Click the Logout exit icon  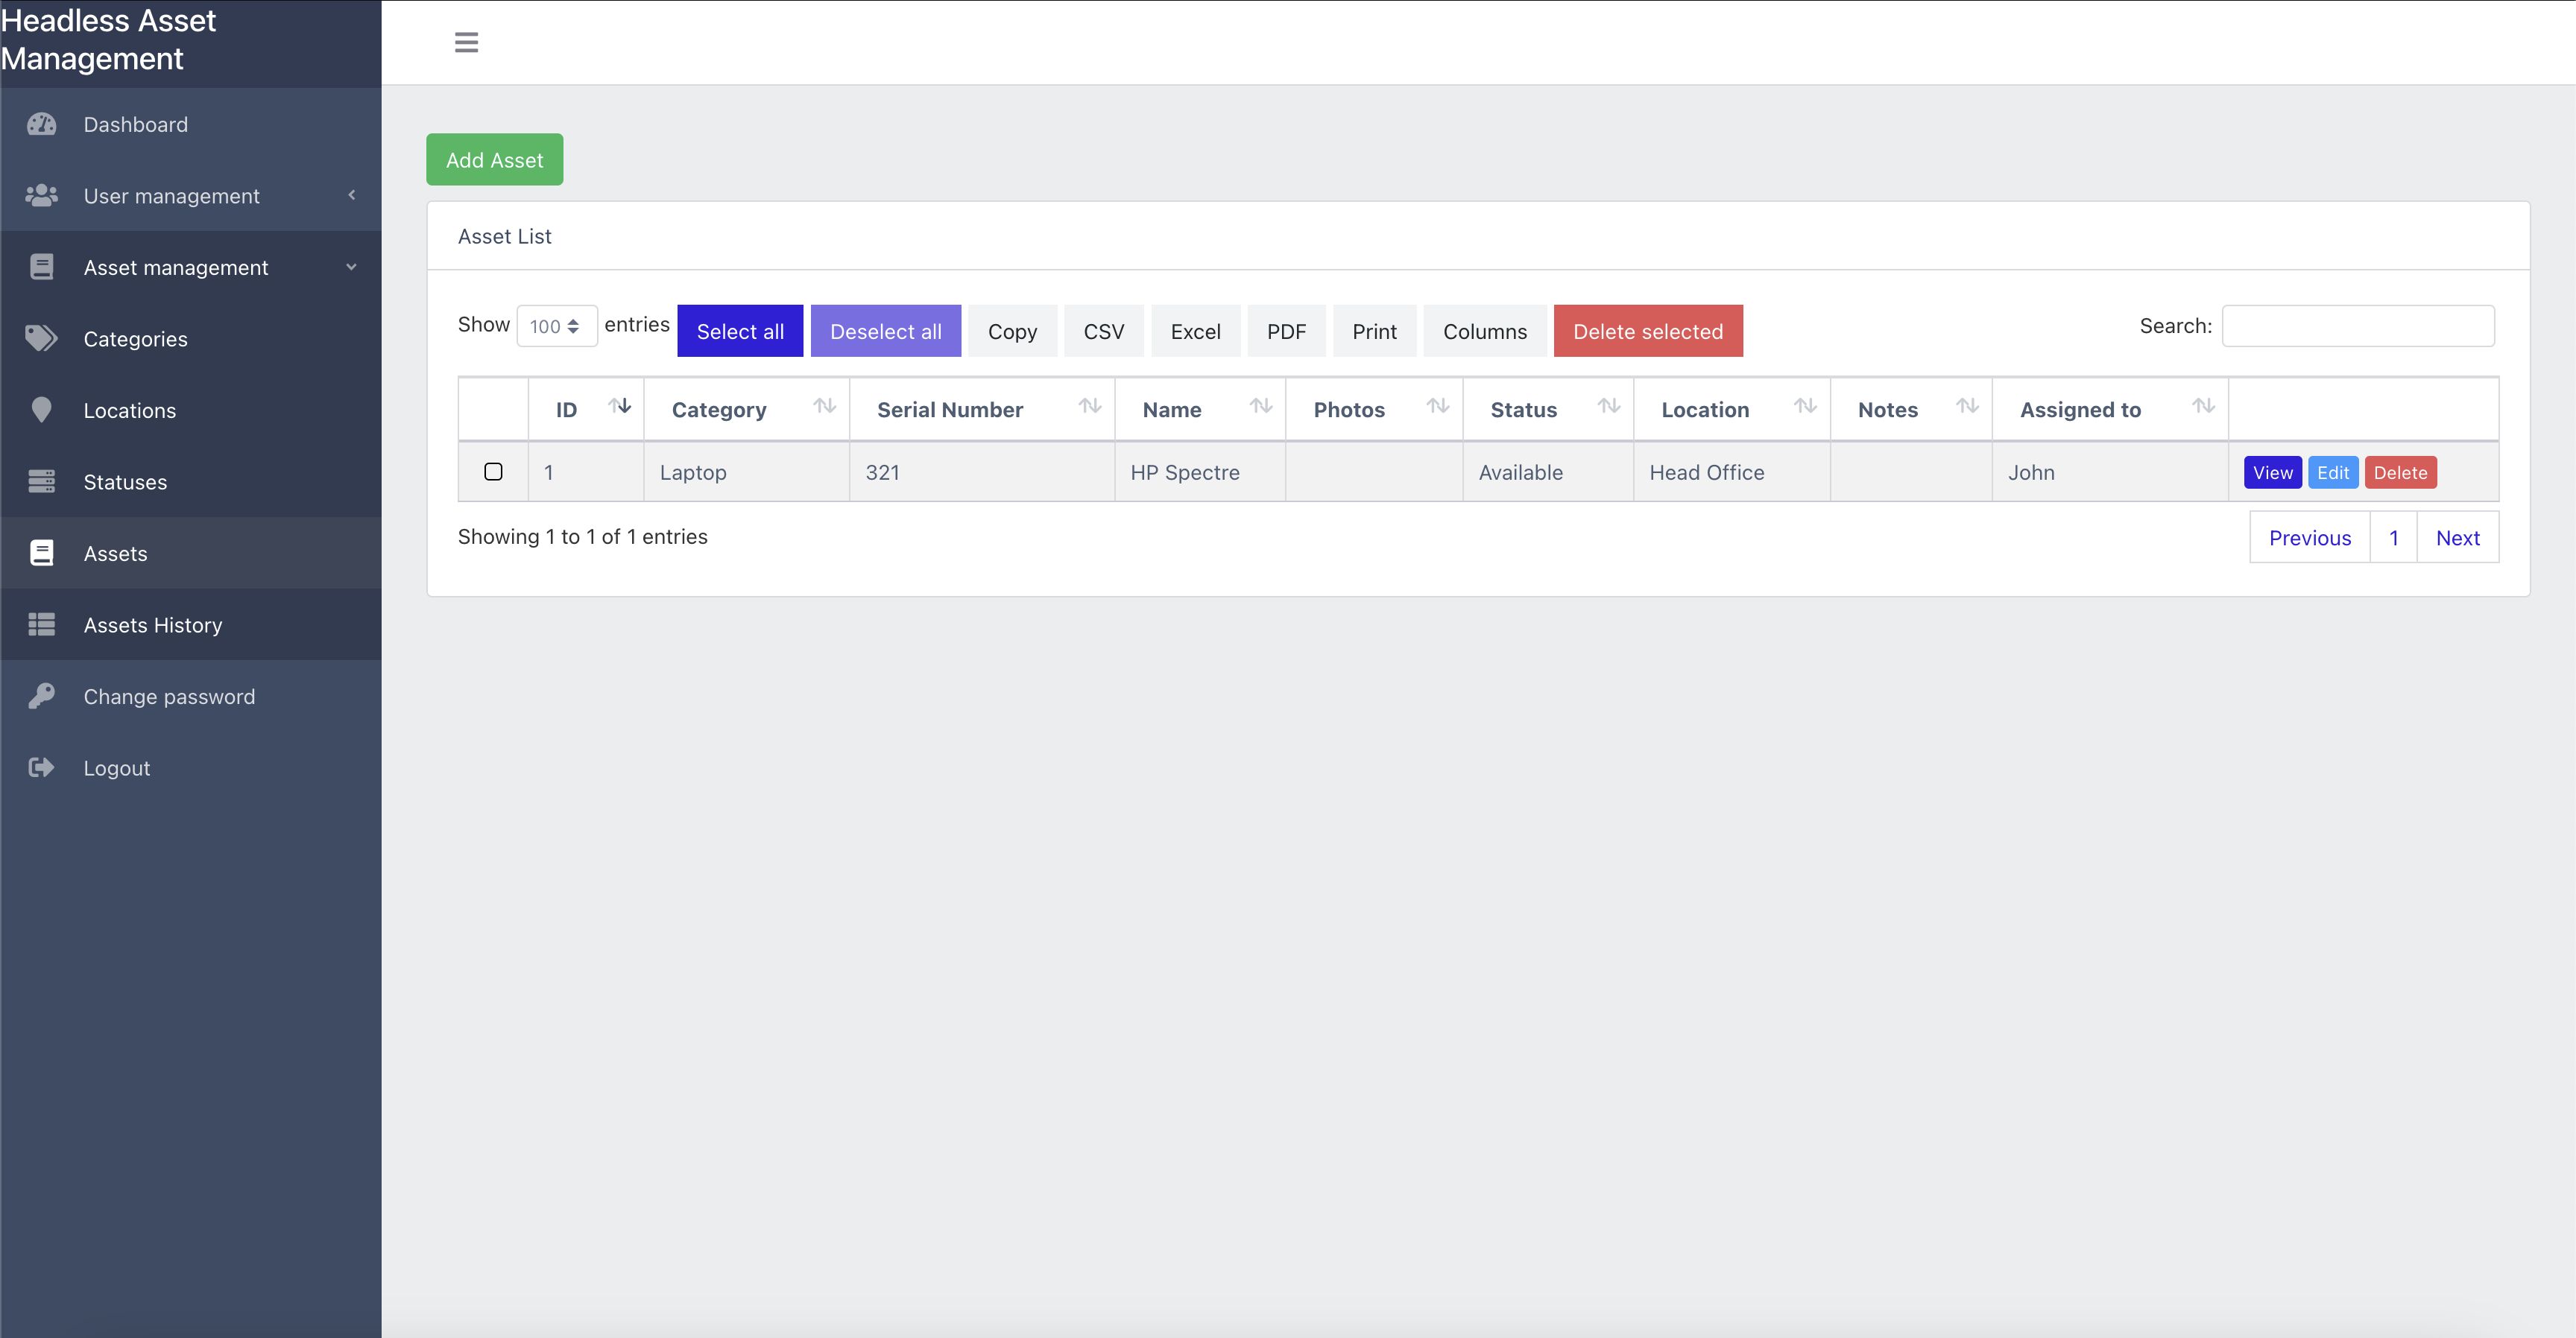pos(41,767)
